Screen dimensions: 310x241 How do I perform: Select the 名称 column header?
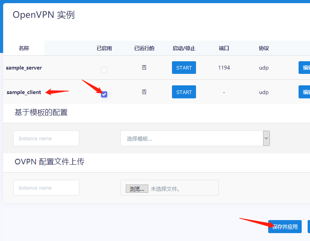point(24,48)
